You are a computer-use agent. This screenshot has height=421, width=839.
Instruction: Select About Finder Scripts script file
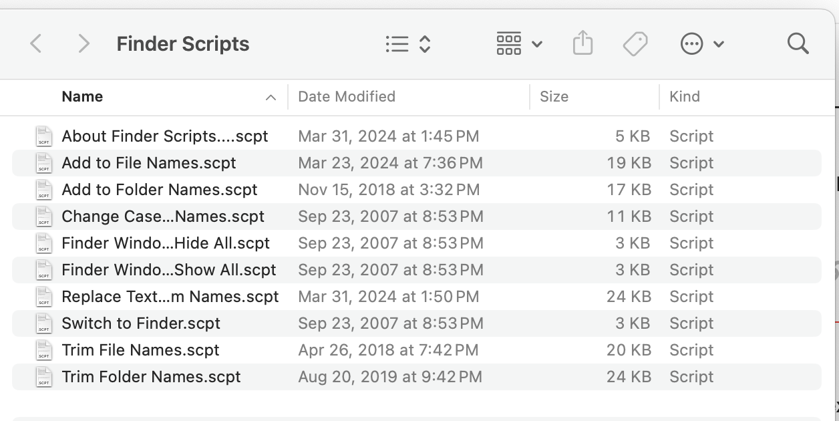[164, 136]
